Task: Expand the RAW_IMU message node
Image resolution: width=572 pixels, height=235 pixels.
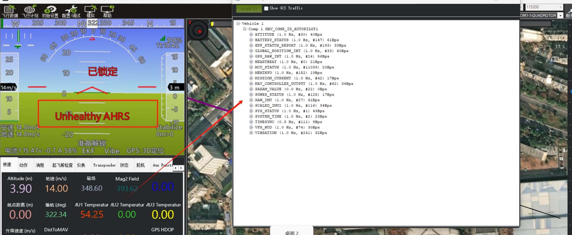Action: [251, 100]
